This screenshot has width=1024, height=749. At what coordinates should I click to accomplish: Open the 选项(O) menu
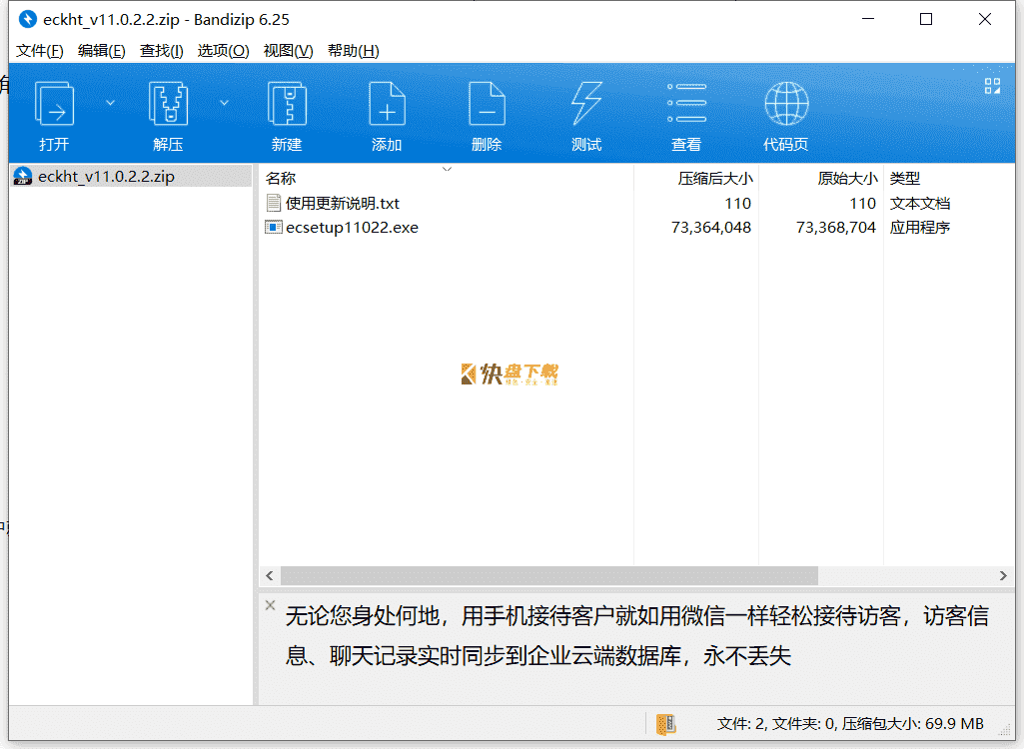tap(224, 51)
